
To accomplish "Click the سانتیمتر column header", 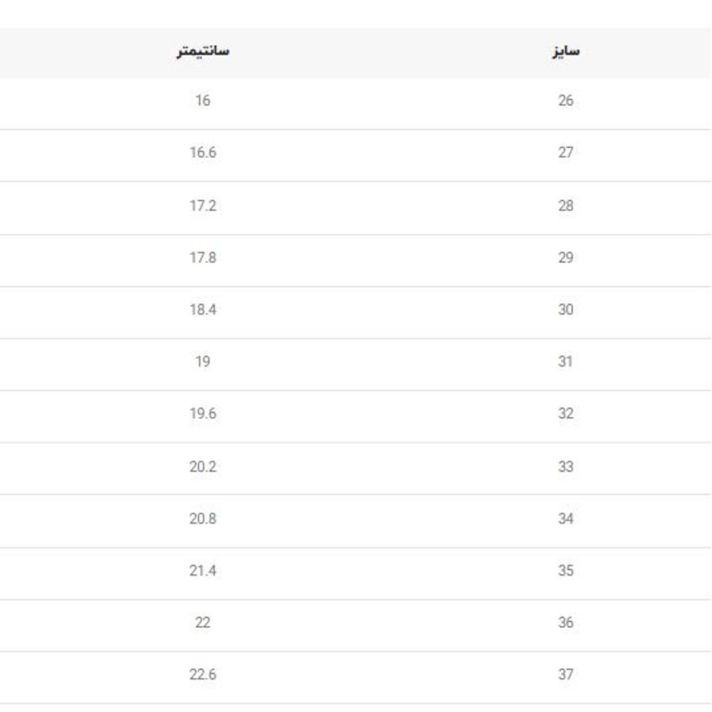I will (202, 51).
